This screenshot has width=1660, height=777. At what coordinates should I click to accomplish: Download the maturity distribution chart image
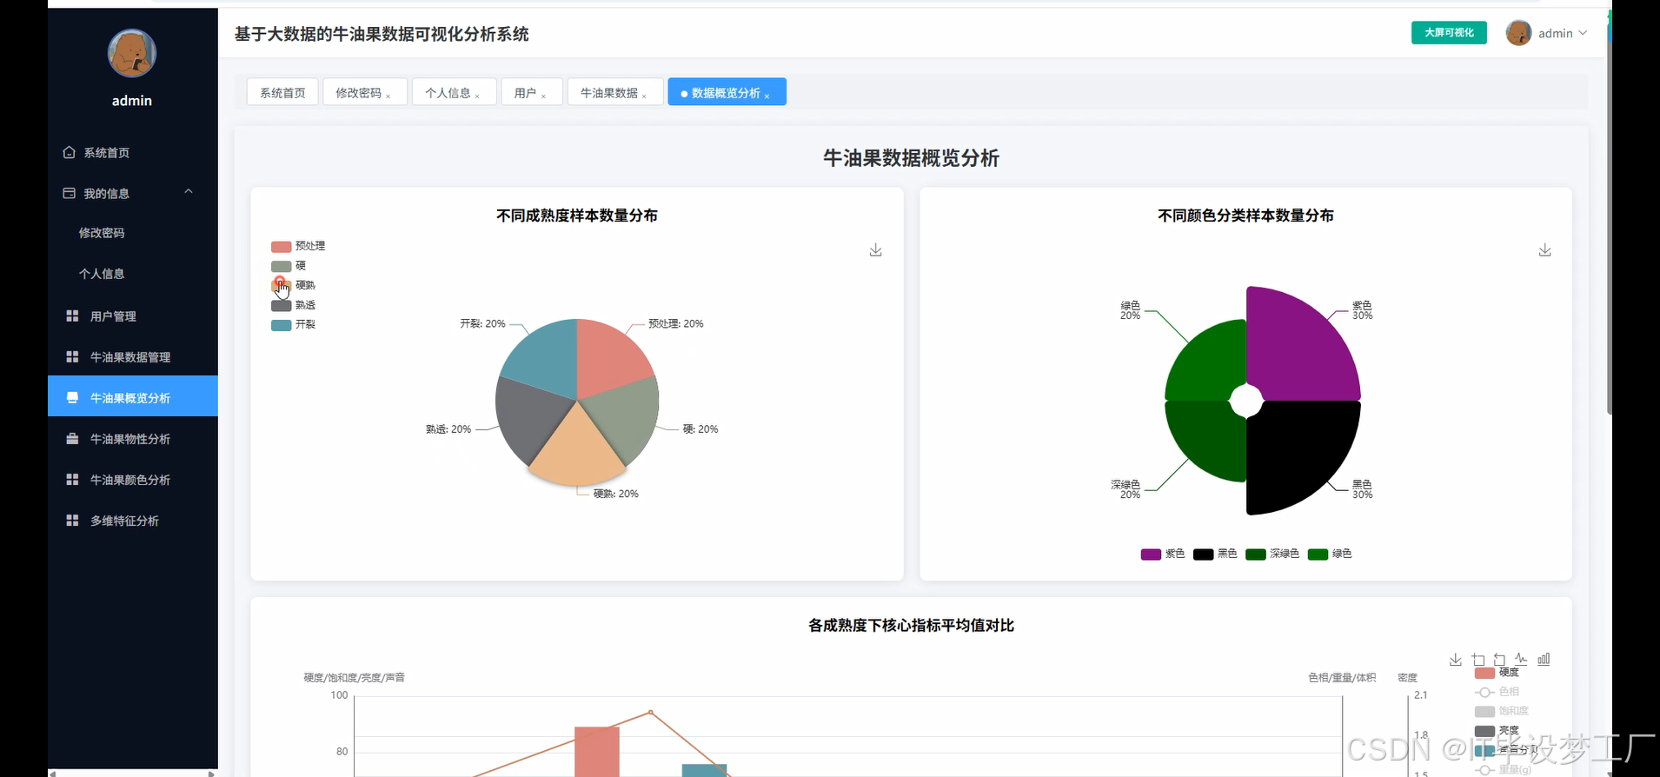click(x=875, y=250)
